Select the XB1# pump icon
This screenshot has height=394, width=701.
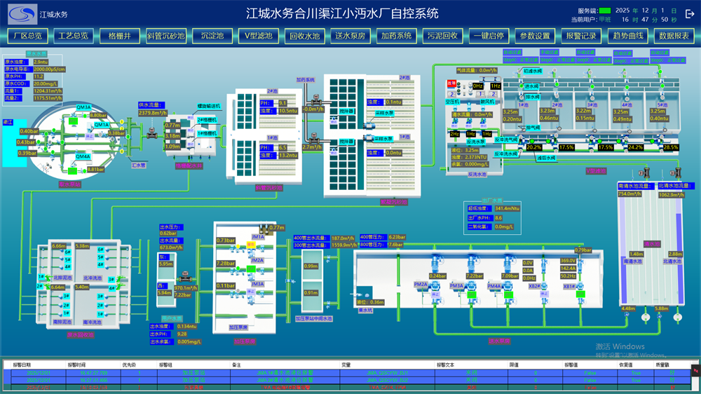(x=580, y=285)
